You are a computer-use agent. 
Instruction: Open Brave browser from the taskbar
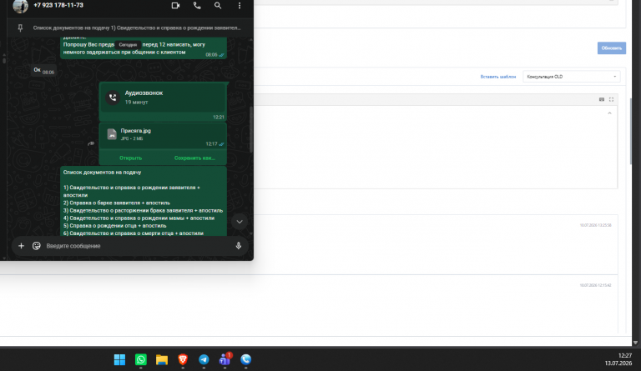point(183,359)
